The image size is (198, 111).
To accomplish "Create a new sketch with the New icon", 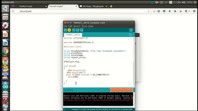I will click(x=74, y=30).
